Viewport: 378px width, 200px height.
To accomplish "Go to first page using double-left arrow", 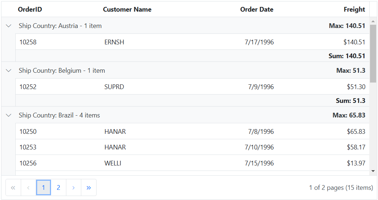I will (x=13, y=188).
